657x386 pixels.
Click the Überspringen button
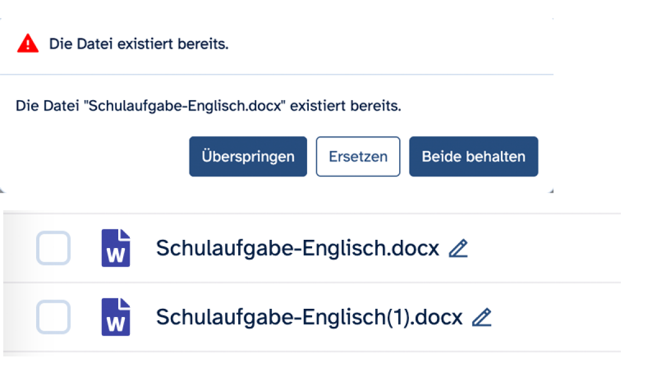247,157
